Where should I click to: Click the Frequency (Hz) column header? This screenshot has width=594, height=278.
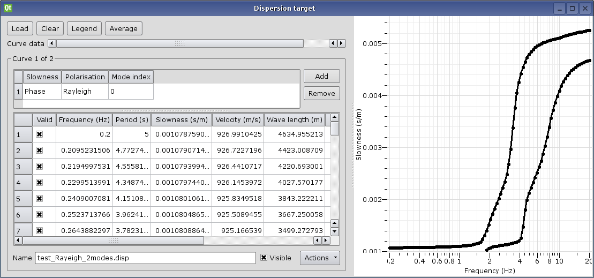(84, 119)
